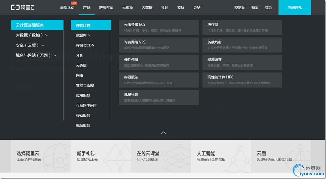
Task: Click the 备案 link
Action: [x=255, y=8]
